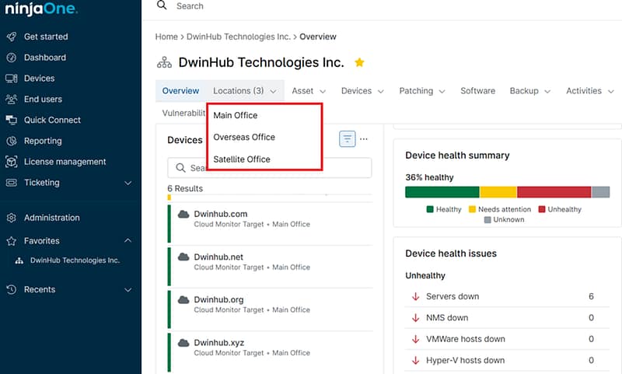The height and width of the screenshot is (374, 622).
Task: Click the yellow Needs attention health bar segment
Action: tap(498, 192)
